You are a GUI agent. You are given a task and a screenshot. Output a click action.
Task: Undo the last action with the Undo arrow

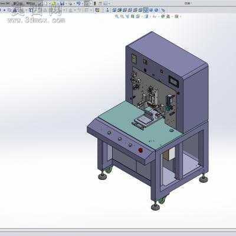click(78, 4)
